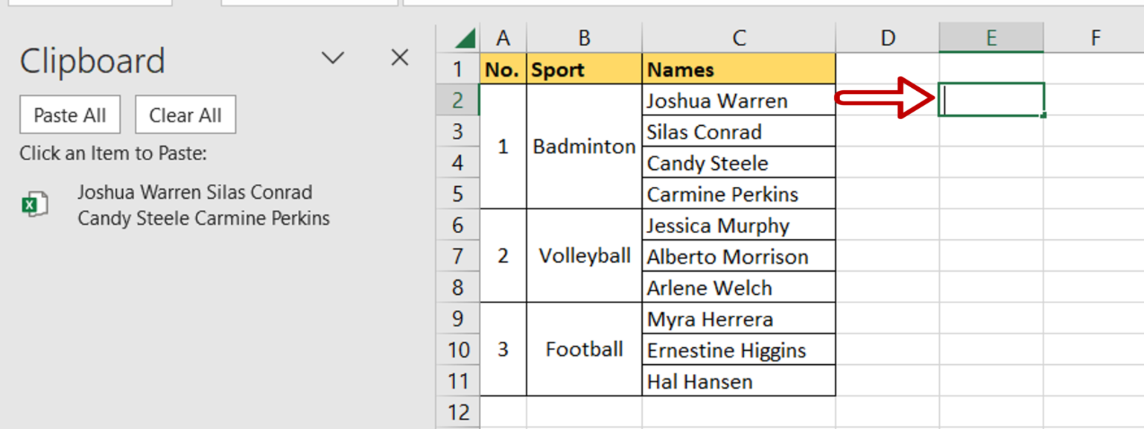Image resolution: width=1144 pixels, height=429 pixels.
Task: Select the cell with Hal Hansen
Action: (738, 381)
